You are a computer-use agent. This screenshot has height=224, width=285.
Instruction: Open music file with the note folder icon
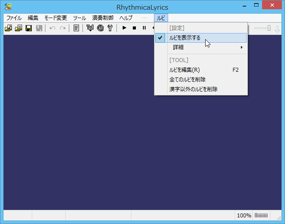click(8, 28)
